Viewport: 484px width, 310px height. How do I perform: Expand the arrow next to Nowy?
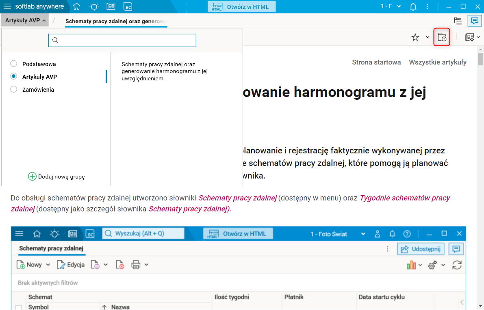[48, 265]
